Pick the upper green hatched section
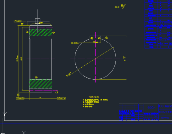 (41, 33)
